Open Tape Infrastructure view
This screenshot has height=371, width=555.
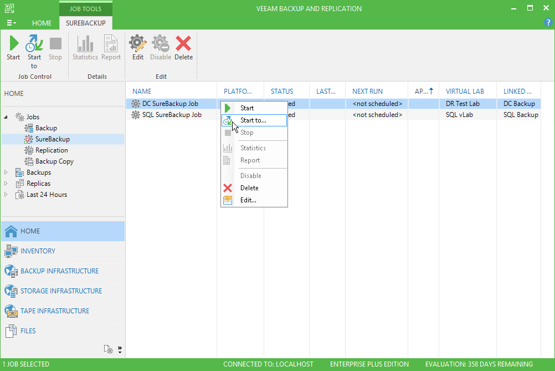pos(55,311)
